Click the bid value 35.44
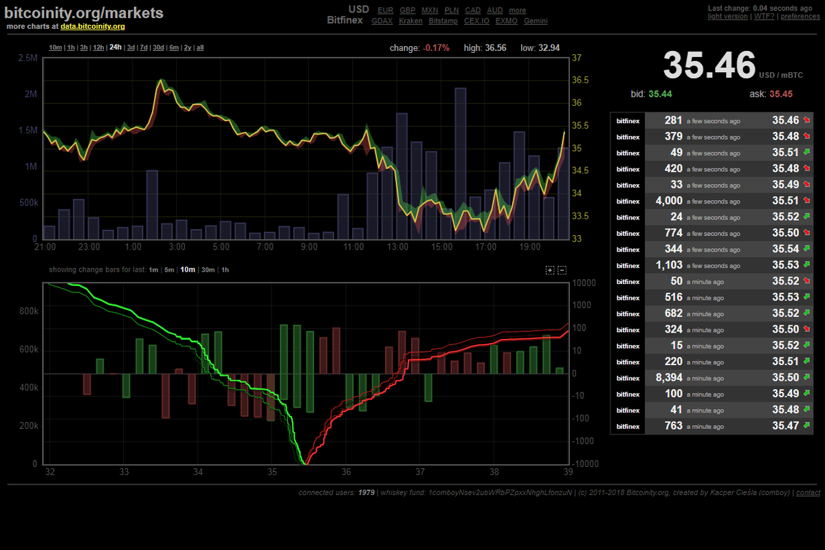The width and height of the screenshot is (825, 550). point(660,93)
